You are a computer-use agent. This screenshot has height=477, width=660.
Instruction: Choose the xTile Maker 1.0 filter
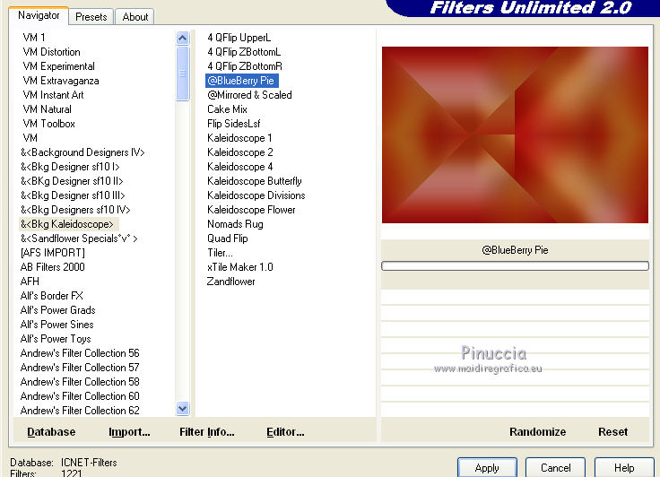point(240,266)
